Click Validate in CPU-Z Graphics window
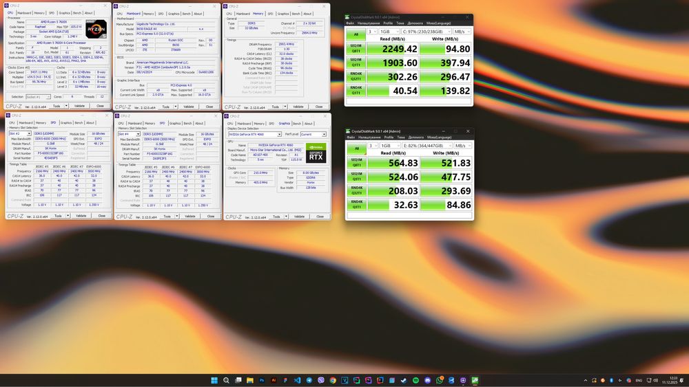 [x=299, y=217]
